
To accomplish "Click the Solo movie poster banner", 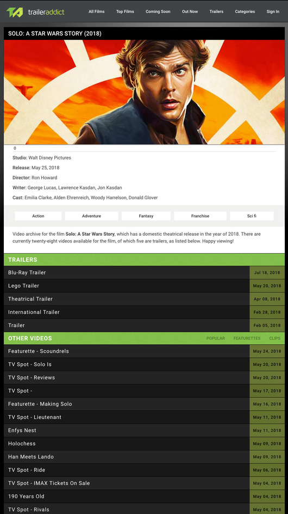I will click(x=144, y=92).
